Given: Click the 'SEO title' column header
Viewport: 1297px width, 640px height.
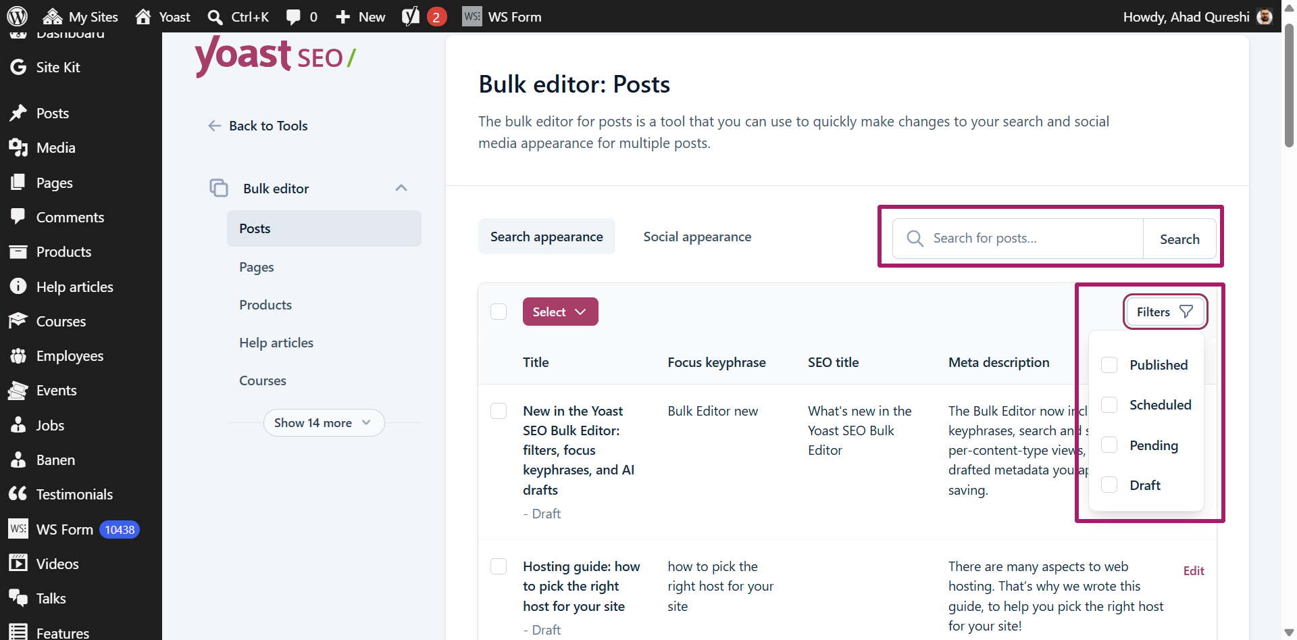Looking at the screenshot, I should coord(834,362).
